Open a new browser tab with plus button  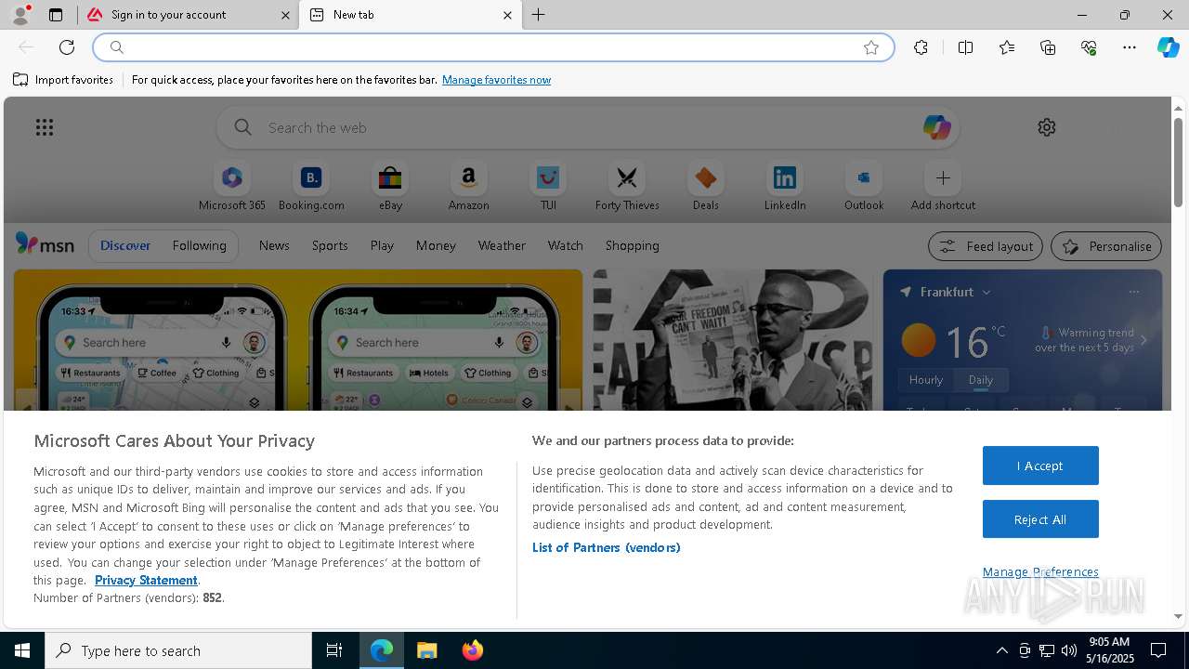click(x=539, y=15)
